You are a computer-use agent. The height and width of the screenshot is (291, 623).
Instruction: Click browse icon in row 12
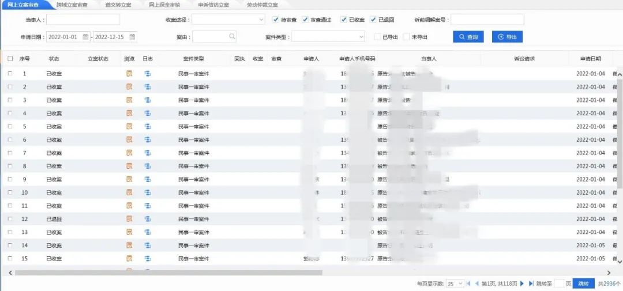tap(129, 219)
